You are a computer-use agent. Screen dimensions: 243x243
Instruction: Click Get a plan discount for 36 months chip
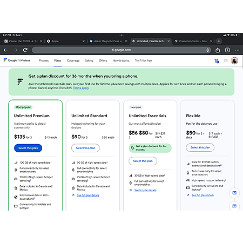(150, 148)
